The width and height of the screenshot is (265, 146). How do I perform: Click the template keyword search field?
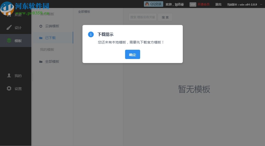click(x=142, y=17)
